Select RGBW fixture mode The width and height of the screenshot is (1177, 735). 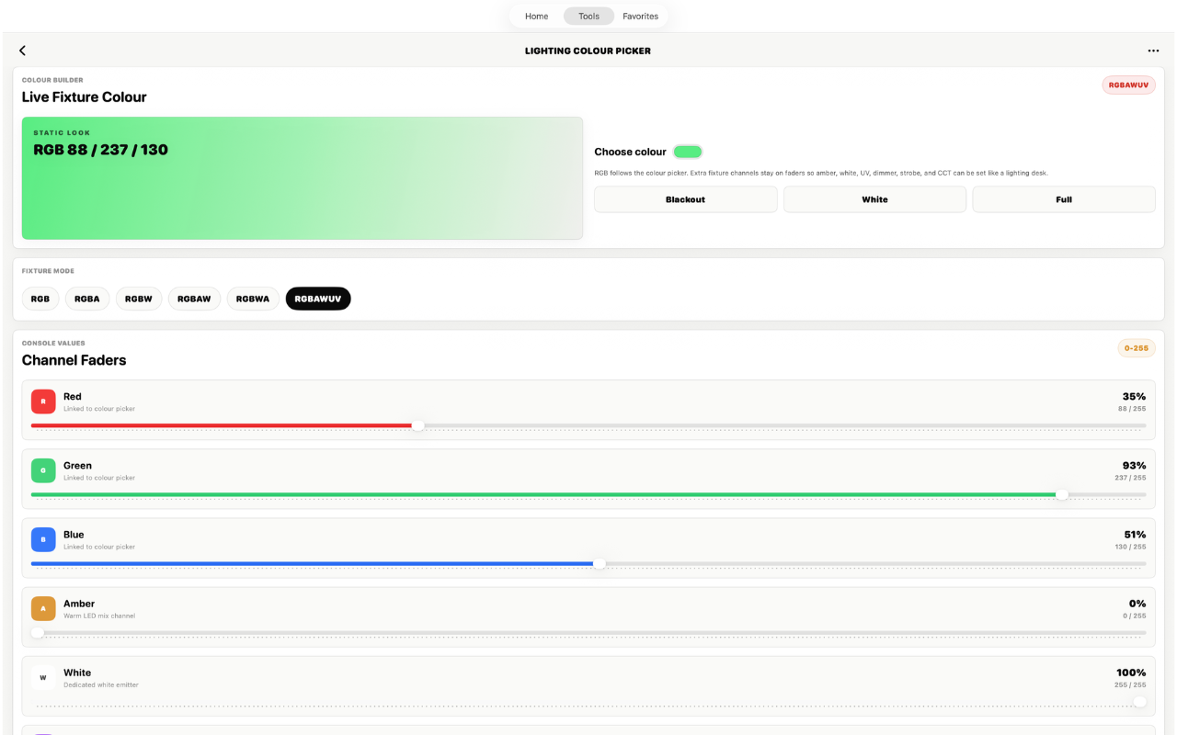139,299
